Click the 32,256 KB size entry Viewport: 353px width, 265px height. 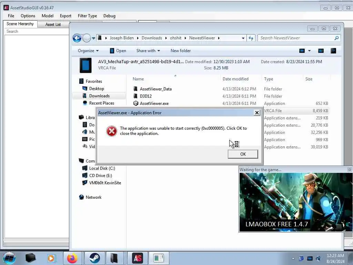[319, 132]
